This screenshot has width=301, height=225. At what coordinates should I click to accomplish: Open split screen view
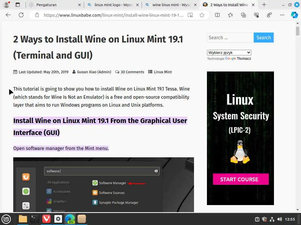(217, 15)
